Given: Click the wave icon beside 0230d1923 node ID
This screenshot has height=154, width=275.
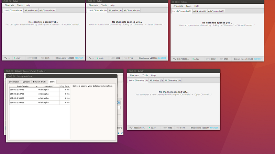Looking at the screenshot, I should [x=131, y=128].
